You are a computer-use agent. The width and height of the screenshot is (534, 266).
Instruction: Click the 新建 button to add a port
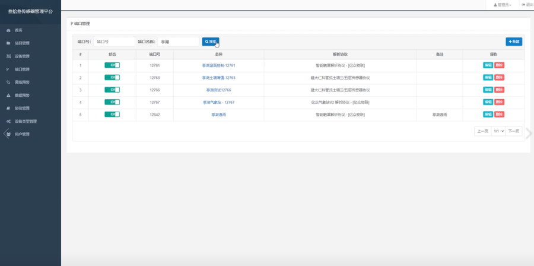click(x=514, y=42)
